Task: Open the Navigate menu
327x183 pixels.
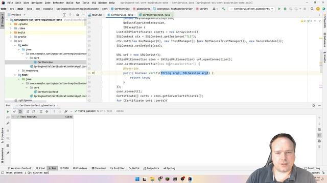Action: tap(37, 3)
